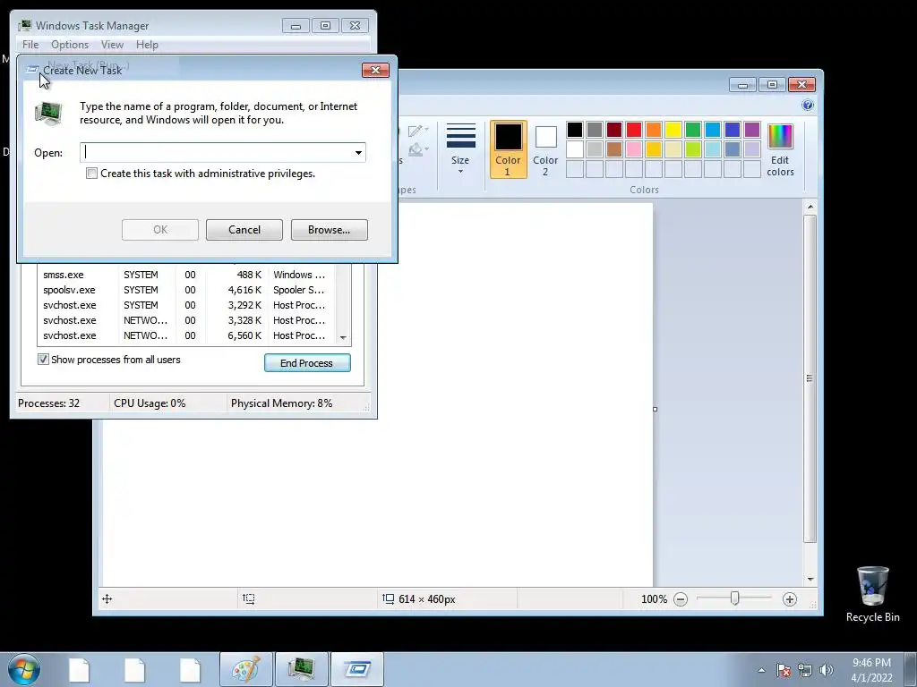Click the Create New Task taskbar button

pos(357,669)
